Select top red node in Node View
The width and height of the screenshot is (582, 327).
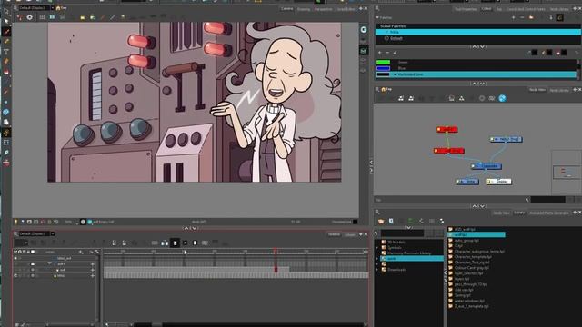click(447, 129)
